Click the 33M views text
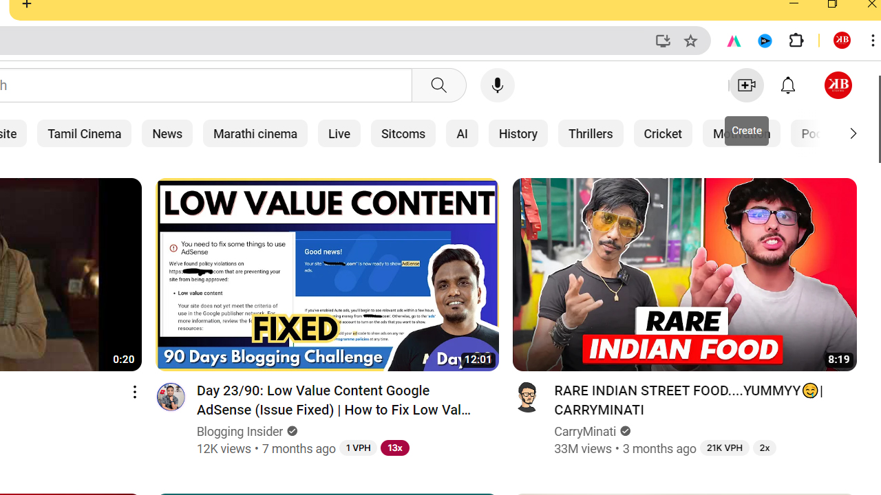Screen dimensions: 881x495 pos(583,449)
